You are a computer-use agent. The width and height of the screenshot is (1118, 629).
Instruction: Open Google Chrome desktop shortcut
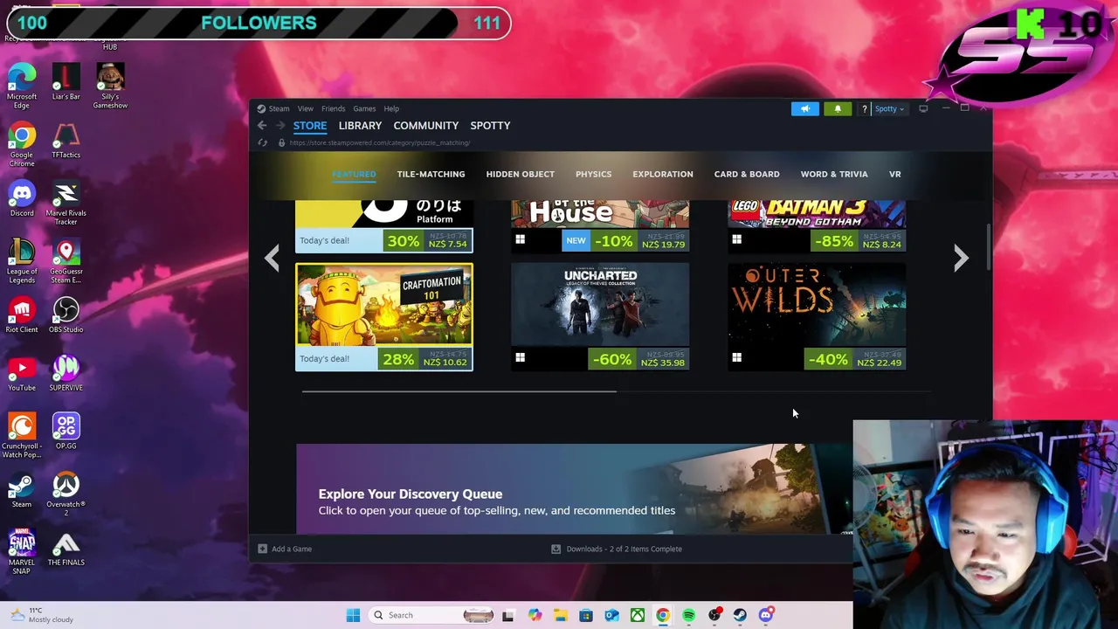tap(22, 145)
